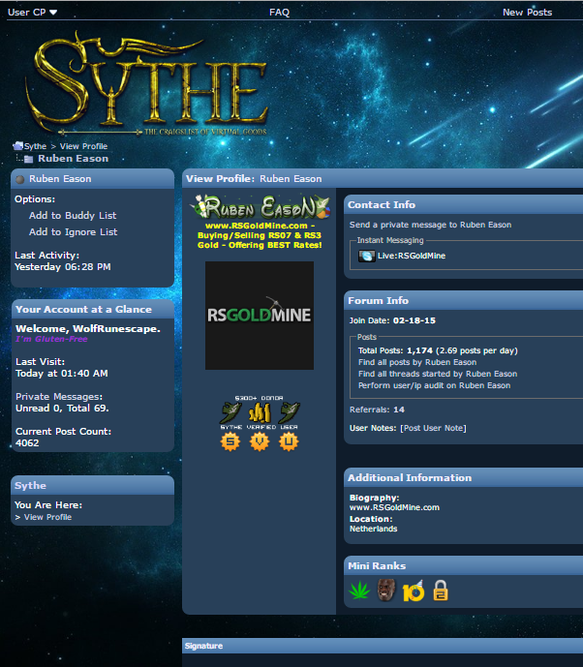
Task: Click the View Profile location link in Sythe box
Action: [47, 517]
